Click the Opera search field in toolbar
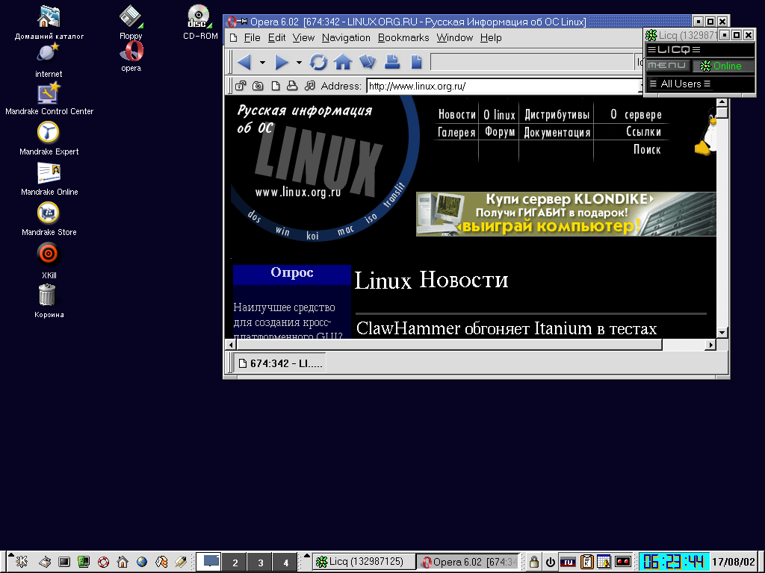The height and width of the screenshot is (573, 765). (x=532, y=62)
